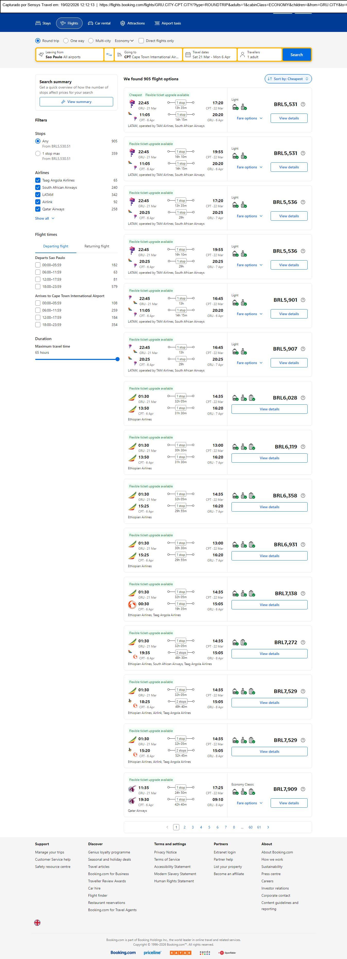Uncheck the Qatar Airways airline filter

(x=38, y=209)
